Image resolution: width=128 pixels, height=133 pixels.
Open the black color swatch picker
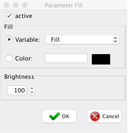101,59
